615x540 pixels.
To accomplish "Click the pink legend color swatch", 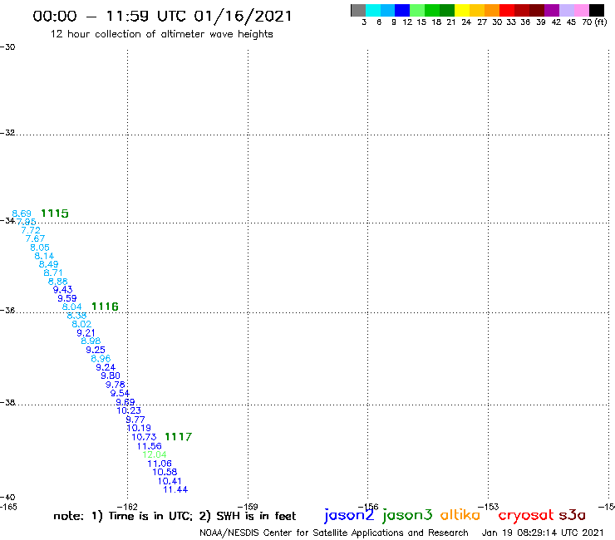I will coord(582,10).
